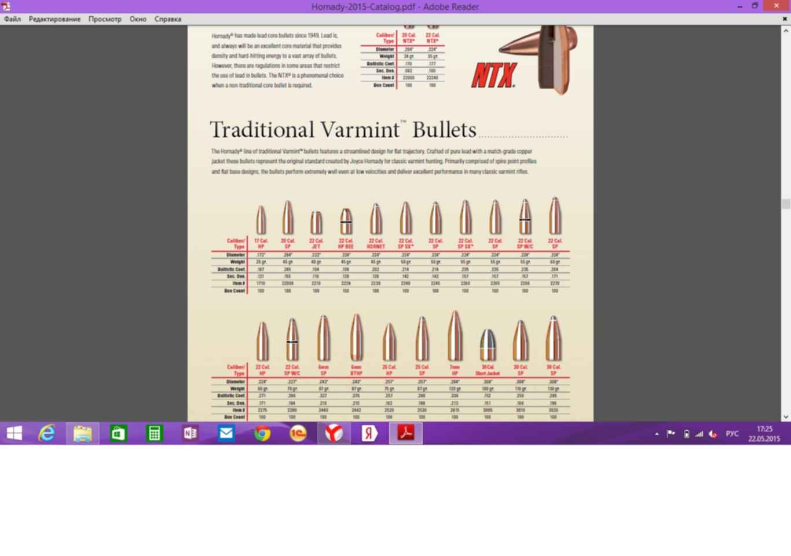
Task: Switch to Adobe Reader taskbar icon
Action: [405, 433]
